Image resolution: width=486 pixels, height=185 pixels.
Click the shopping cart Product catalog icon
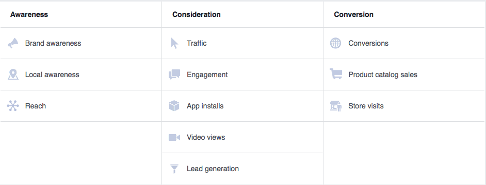coord(336,74)
